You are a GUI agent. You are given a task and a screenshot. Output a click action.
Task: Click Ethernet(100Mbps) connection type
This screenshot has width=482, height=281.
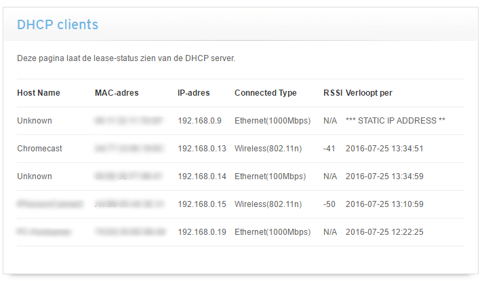point(270,176)
